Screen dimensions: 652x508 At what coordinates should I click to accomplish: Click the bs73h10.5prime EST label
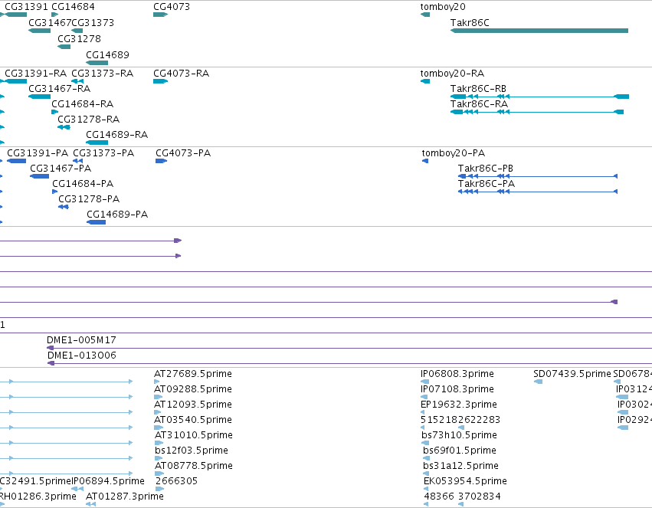(x=459, y=435)
